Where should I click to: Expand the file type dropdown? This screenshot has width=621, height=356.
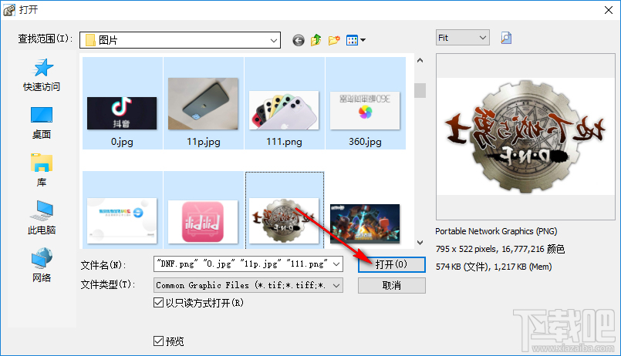coord(336,285)
